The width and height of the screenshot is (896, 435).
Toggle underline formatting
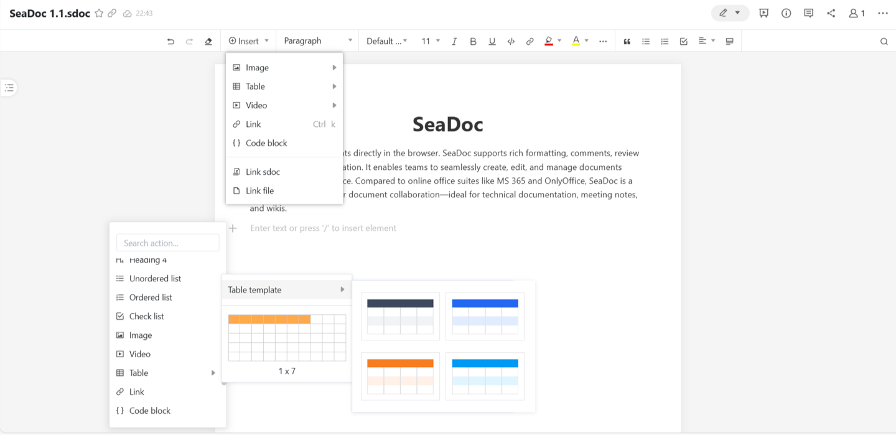492,41
